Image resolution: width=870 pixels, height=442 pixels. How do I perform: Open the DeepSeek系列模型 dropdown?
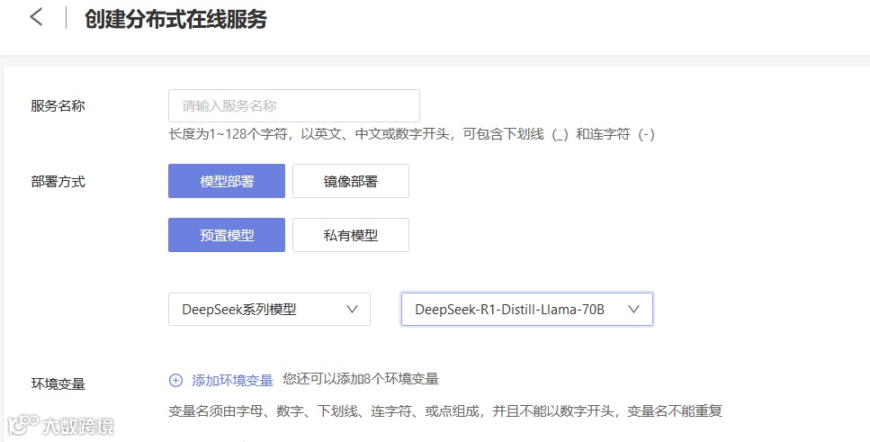(x=269, y=310)
